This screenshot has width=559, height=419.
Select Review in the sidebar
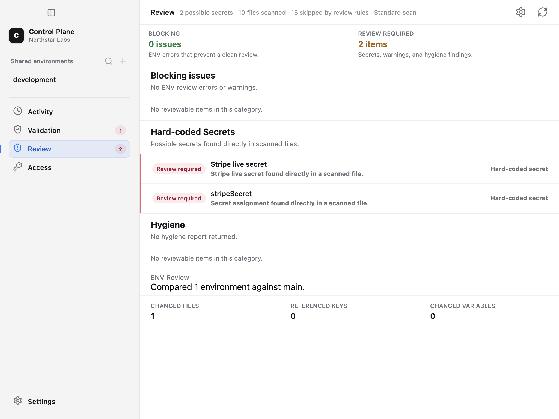point(70,149)
